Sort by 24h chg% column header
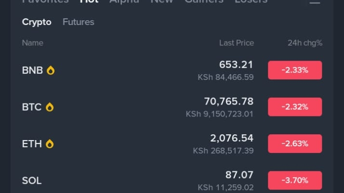344x193 pixels. click(x=304, y=43)
